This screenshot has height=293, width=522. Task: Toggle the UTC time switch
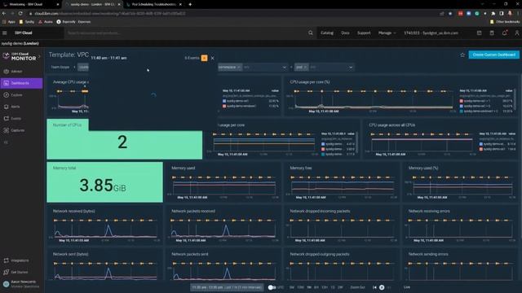coord(272,287)
